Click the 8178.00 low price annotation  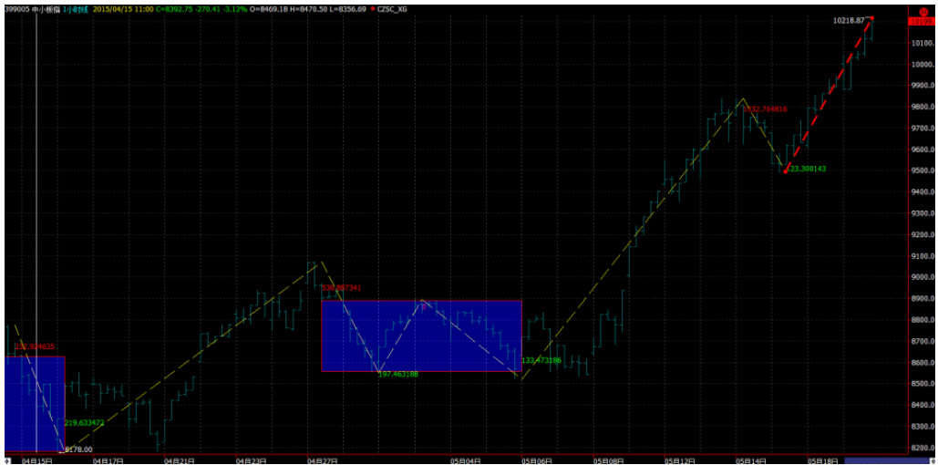pyautogui.click(x=78, y=449)
